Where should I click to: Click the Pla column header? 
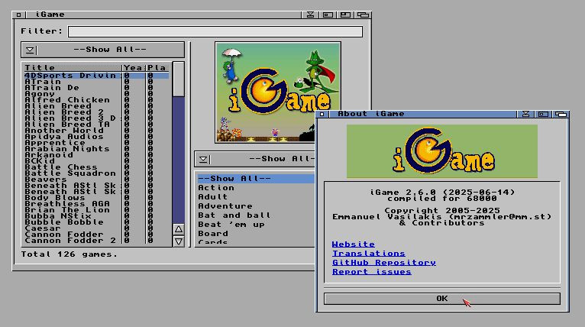(157, 67)
